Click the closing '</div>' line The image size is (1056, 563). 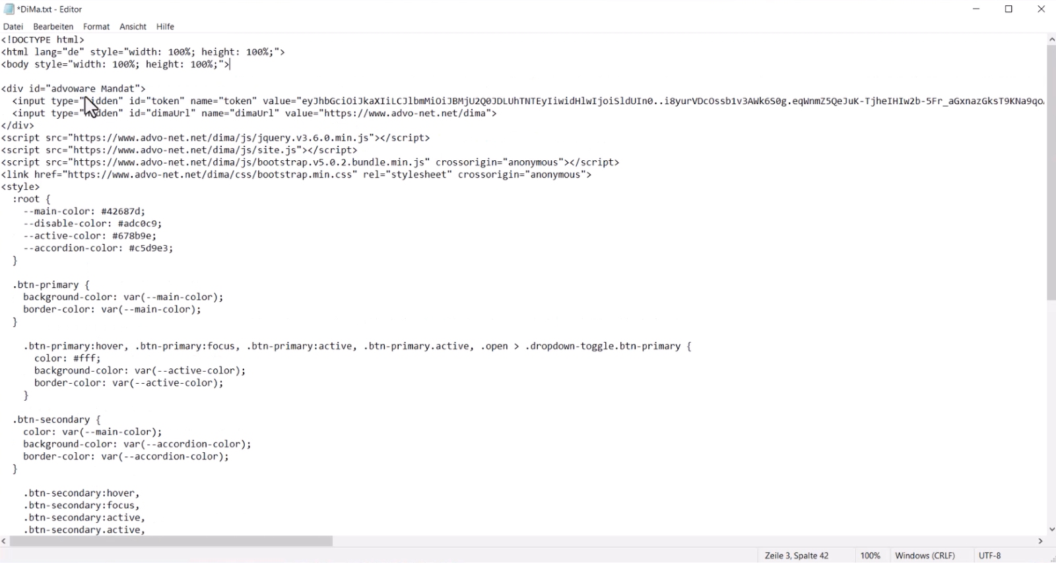pyautogui.click(x=18, y=125)
